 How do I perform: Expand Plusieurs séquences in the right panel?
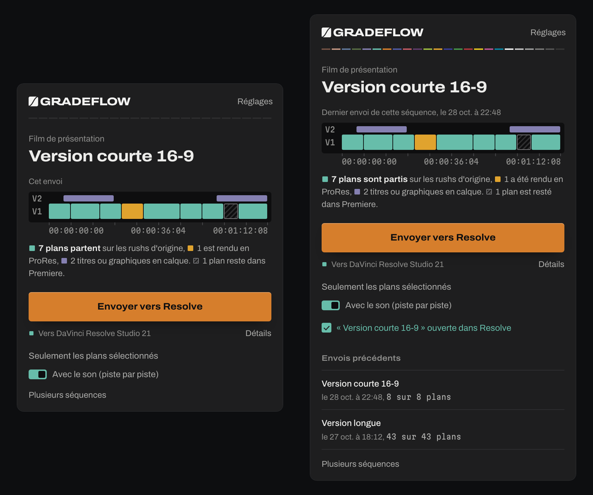pos(360,464)
